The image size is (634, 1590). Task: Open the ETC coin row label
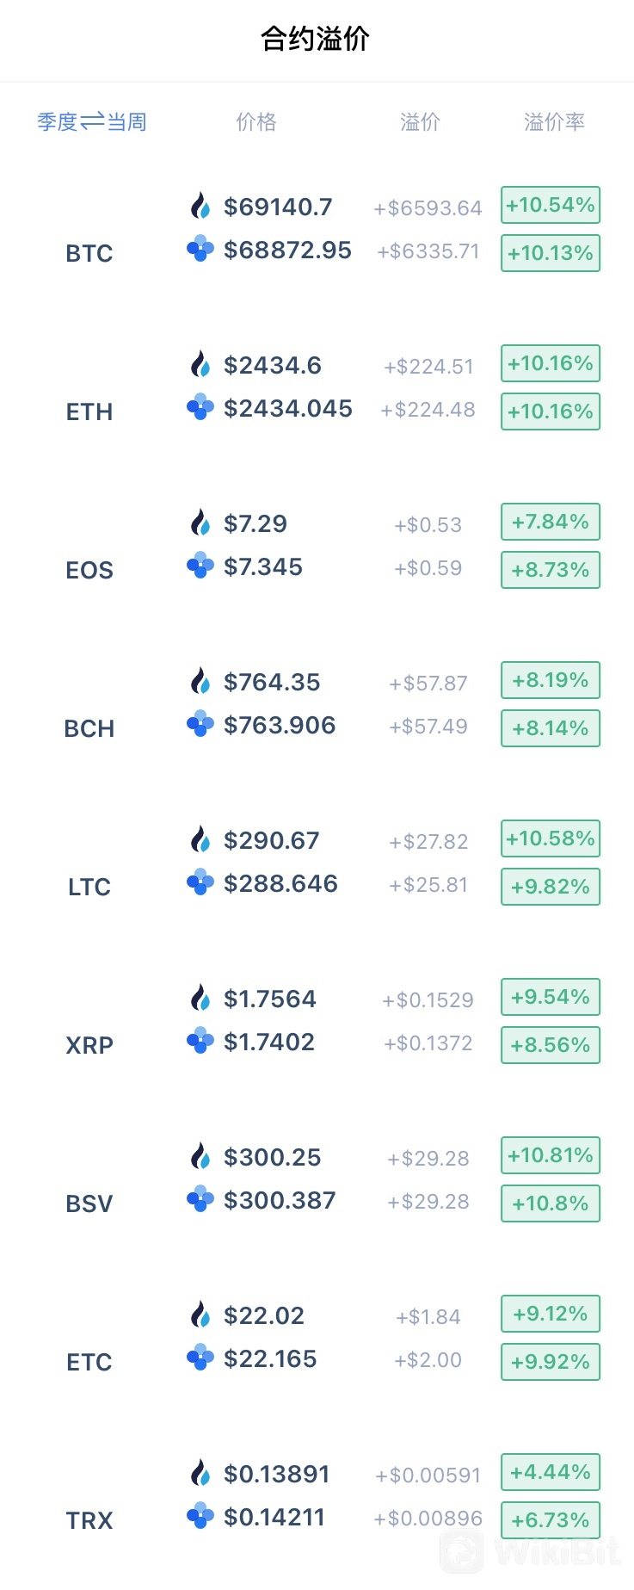[x=89, y=1362]
